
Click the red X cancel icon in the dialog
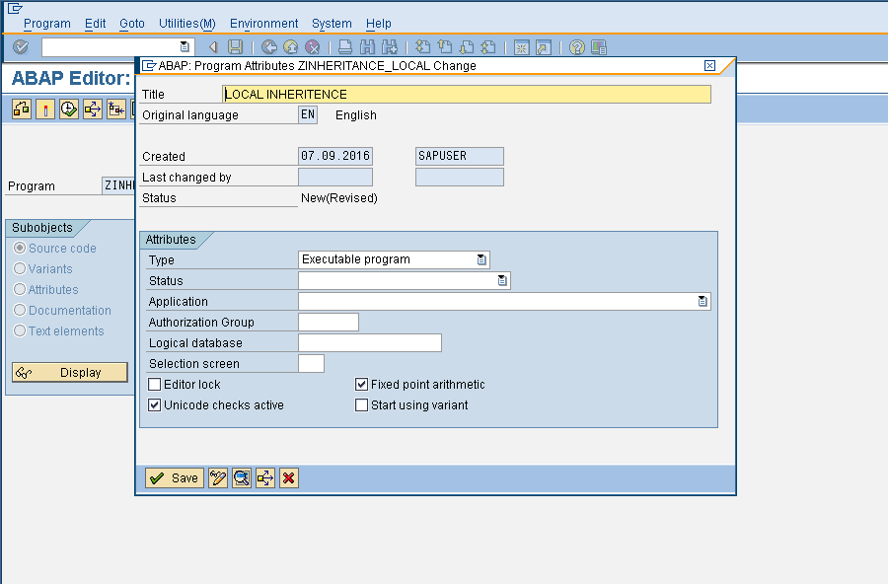[287, 478]
